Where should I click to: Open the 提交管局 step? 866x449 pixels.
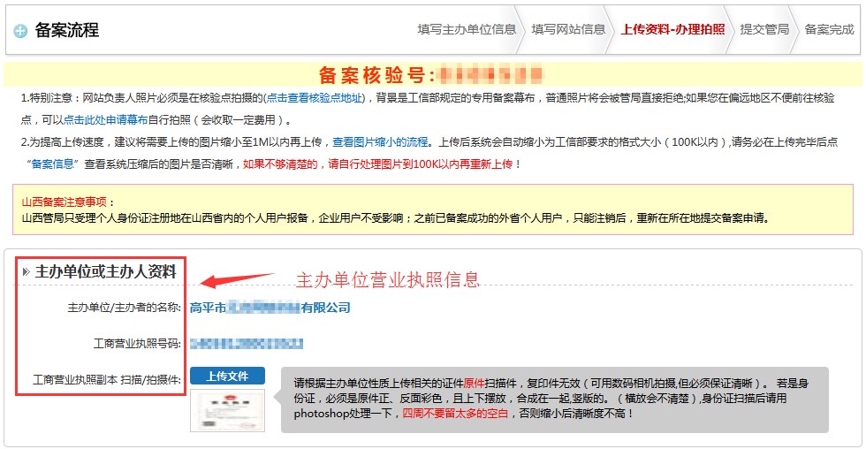click(764, 29)
